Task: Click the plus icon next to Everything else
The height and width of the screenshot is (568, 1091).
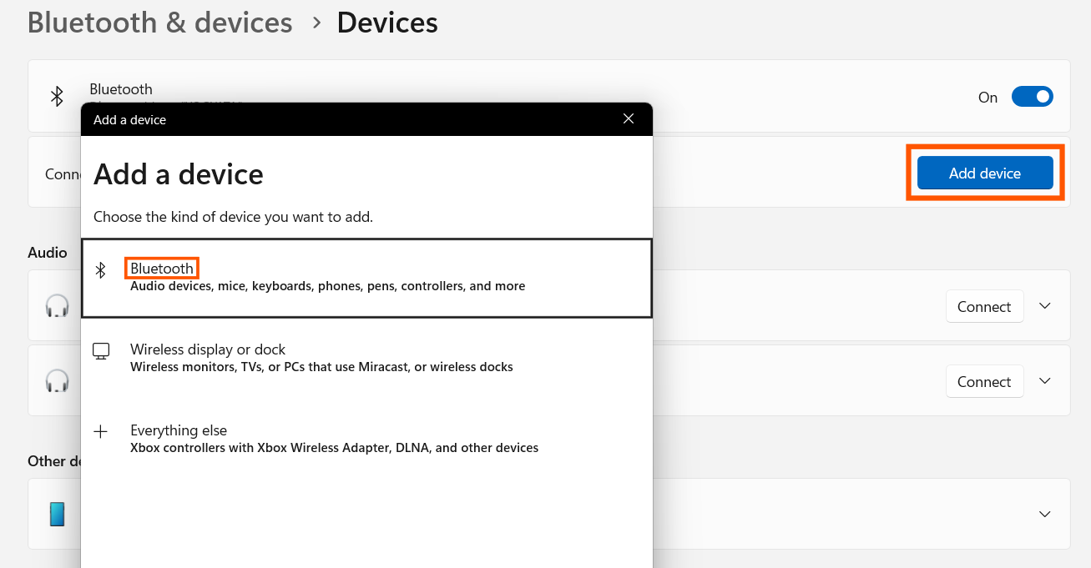Action: 101,432
